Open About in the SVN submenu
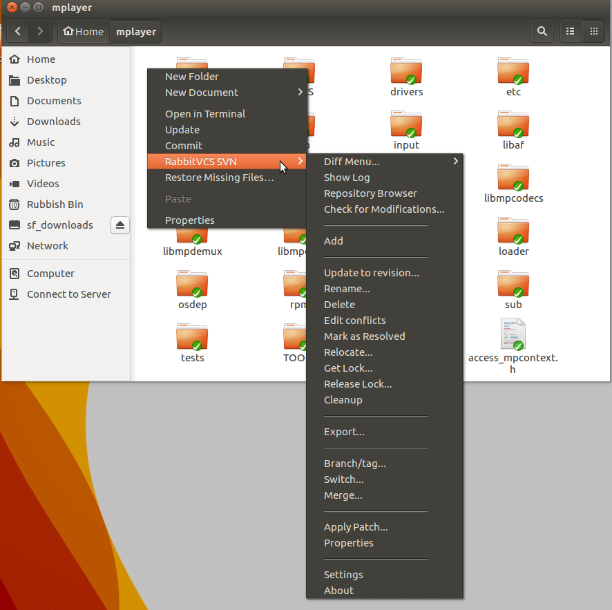 coord(385,591)
